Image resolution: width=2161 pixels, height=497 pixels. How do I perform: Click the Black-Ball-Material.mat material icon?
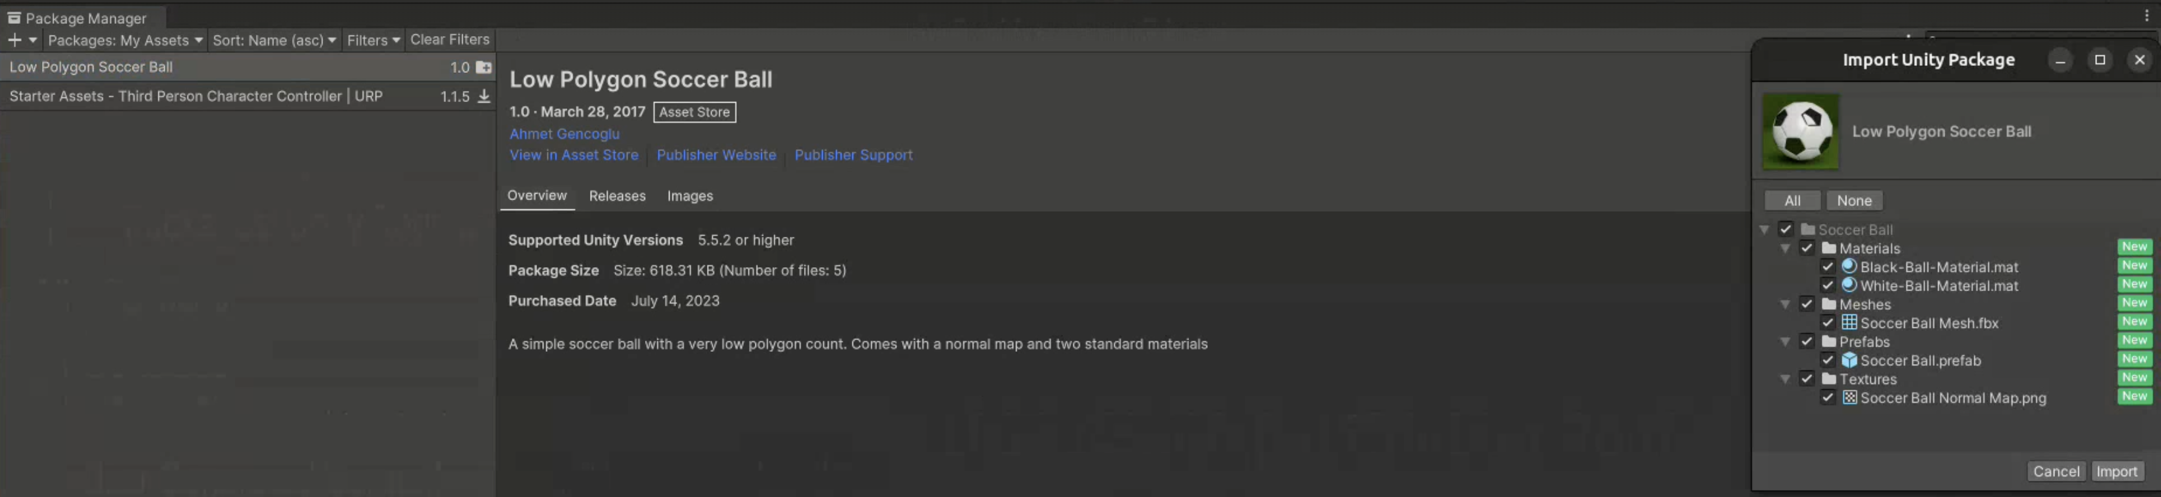(1849, 267)
